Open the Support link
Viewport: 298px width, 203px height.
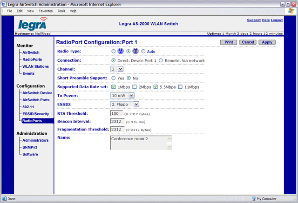(254, 20)
